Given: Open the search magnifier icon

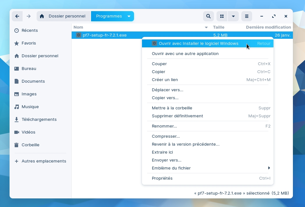Looking at the screenshot, I should (208, 16).
